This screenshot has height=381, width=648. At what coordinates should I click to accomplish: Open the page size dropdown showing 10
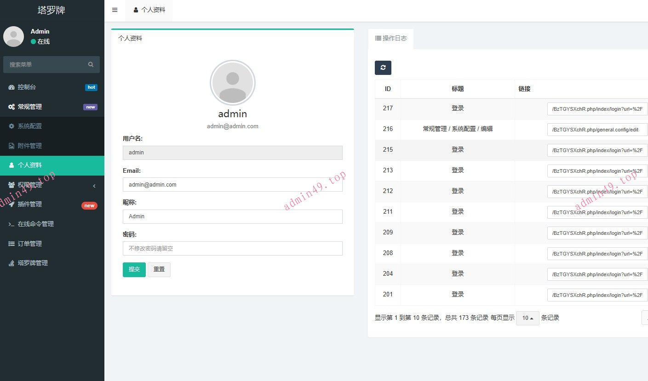click(x=528, y=318)
